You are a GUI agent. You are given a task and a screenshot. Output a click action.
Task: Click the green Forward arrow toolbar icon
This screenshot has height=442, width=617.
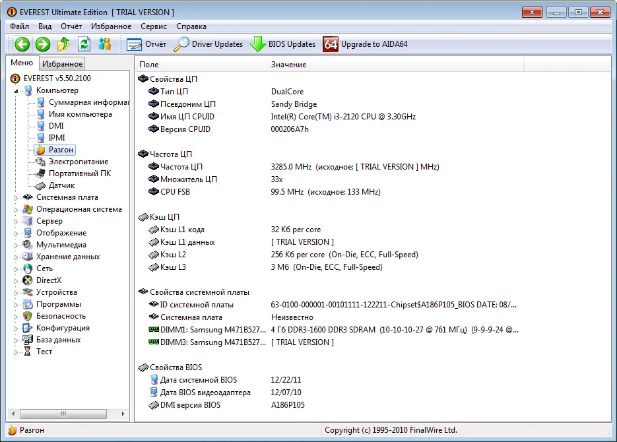pos(43,44)
